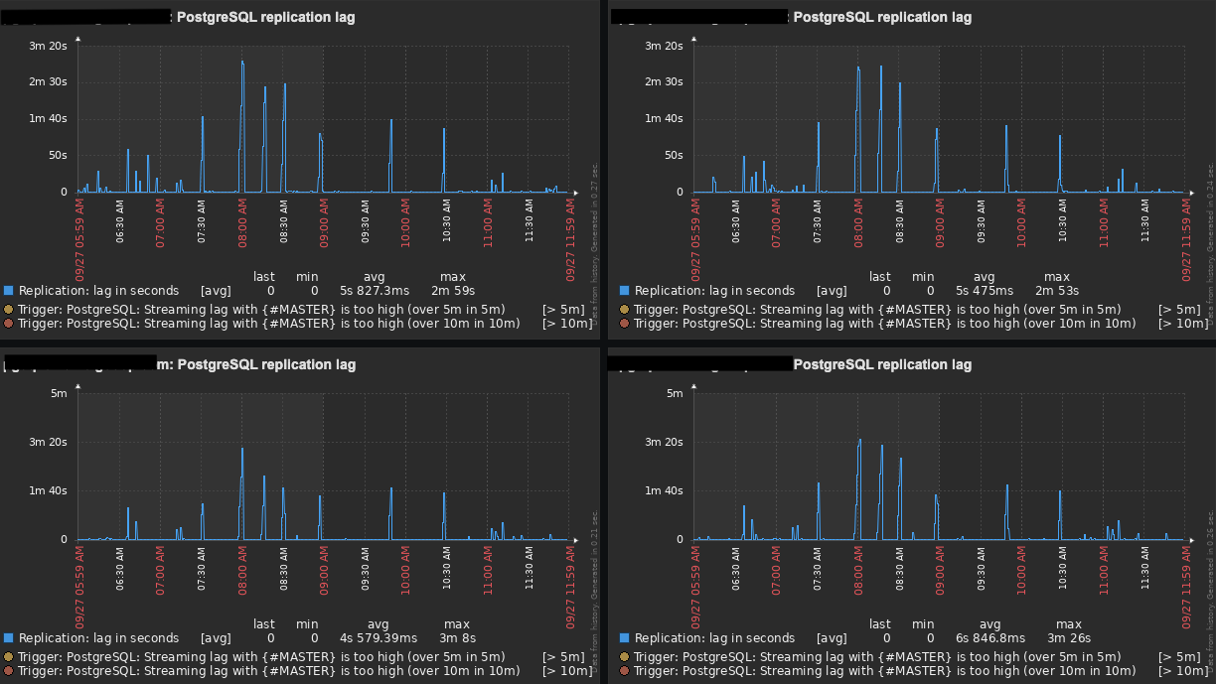Screen dimensions: 1216x684
Task: Click red 10m trigger circle under max 3m 26s
Action: 625,670
